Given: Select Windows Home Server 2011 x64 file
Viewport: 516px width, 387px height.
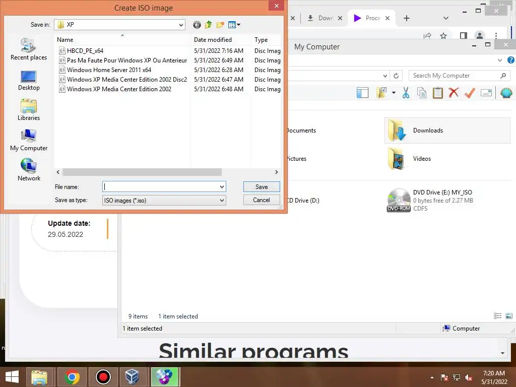Looking at the screenshot, I should [x=109, y=70].
